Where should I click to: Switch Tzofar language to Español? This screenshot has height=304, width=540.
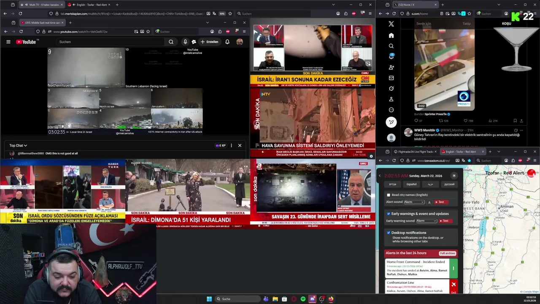pos(411,185)
